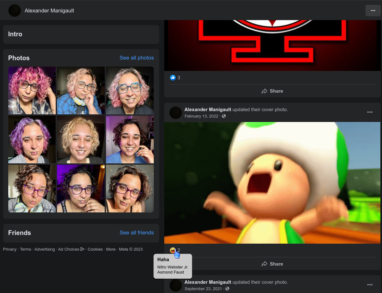Open options menu for February 13 post
The height and width of the screenshot is (293, 382).
(x=370, y=112)
